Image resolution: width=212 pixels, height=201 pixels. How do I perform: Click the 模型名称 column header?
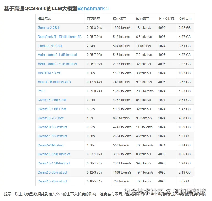pos(60,19)
